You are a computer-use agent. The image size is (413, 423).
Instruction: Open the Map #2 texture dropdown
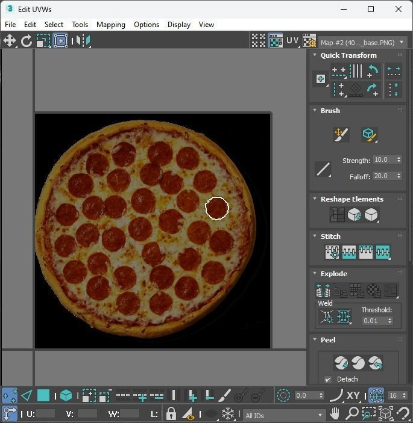tap(362, 43)
